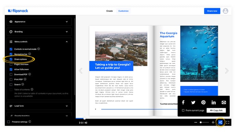Uncheck the Share options checkbox
Image resolution: width=236 pixels, height=133 pixels.
[11, 59]
